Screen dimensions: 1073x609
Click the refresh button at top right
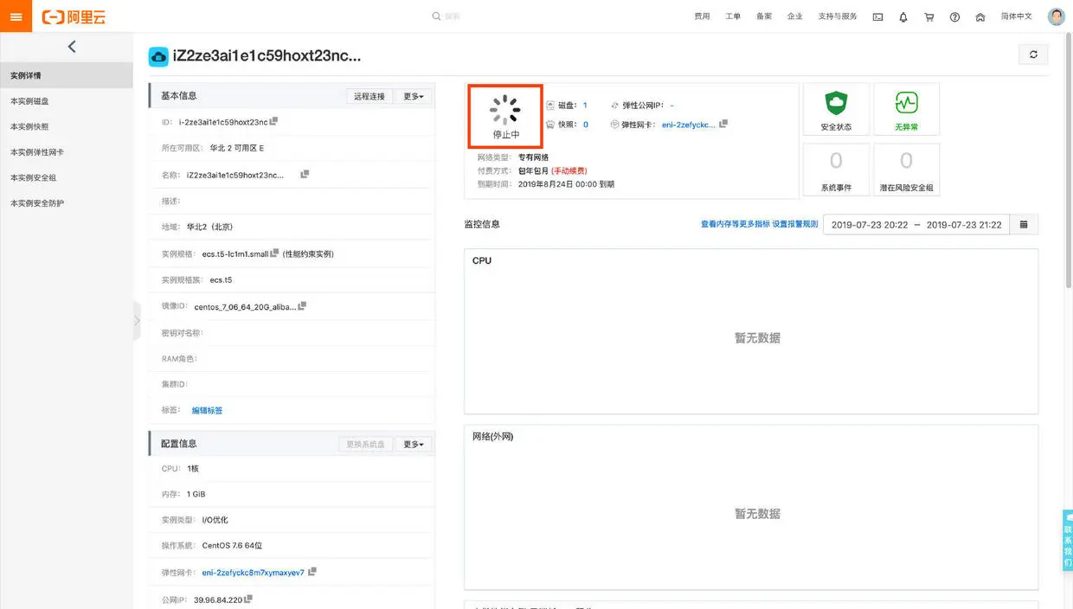click(1033, 54)
